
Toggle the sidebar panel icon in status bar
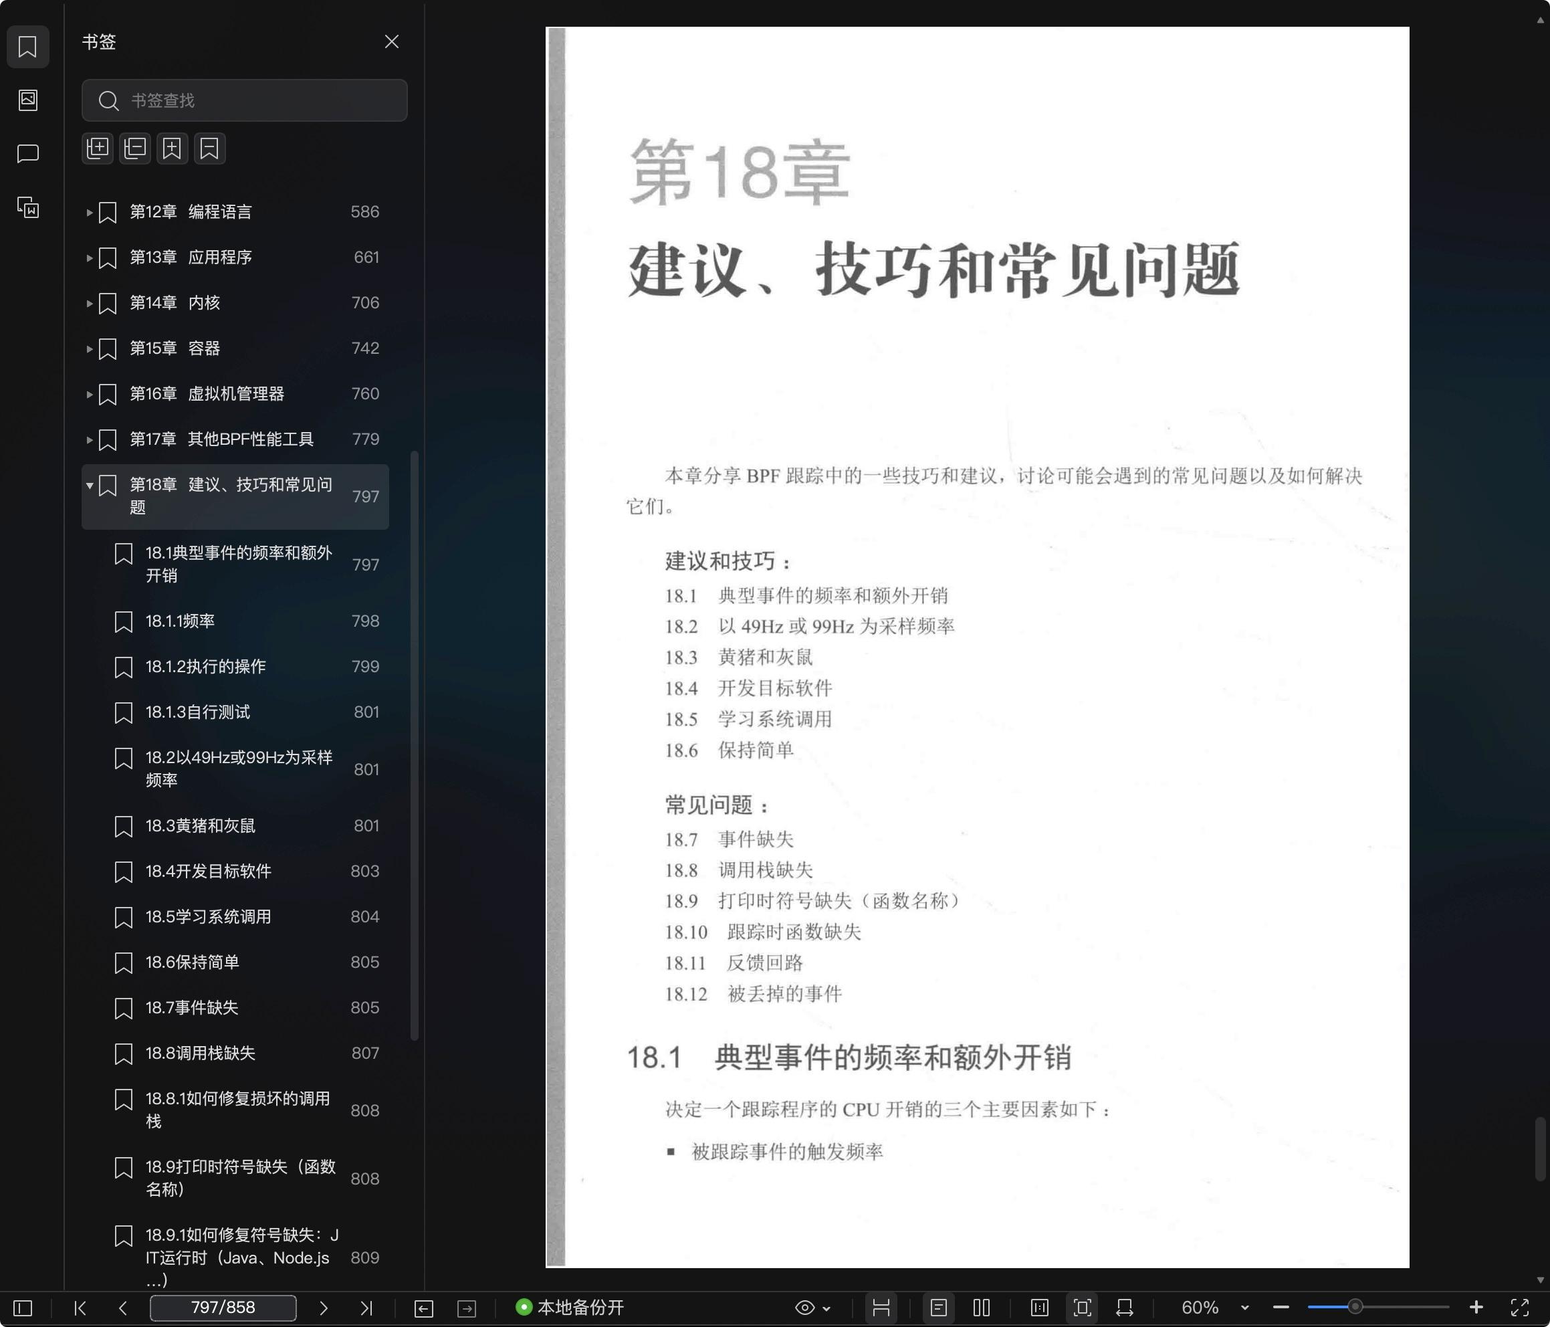click(23, 1308)
